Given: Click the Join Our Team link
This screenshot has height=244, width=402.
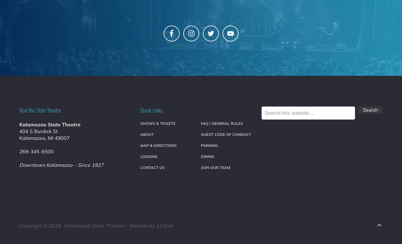Looking at the screenshot, I should [x=215, y=168].
